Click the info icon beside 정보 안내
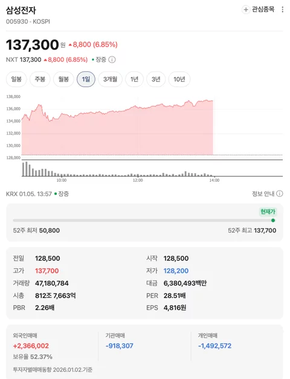290x379 pixels. [279, 194]
